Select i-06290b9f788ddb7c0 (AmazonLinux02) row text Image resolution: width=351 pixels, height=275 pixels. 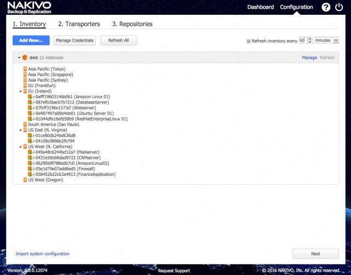(x=71, y=163)
